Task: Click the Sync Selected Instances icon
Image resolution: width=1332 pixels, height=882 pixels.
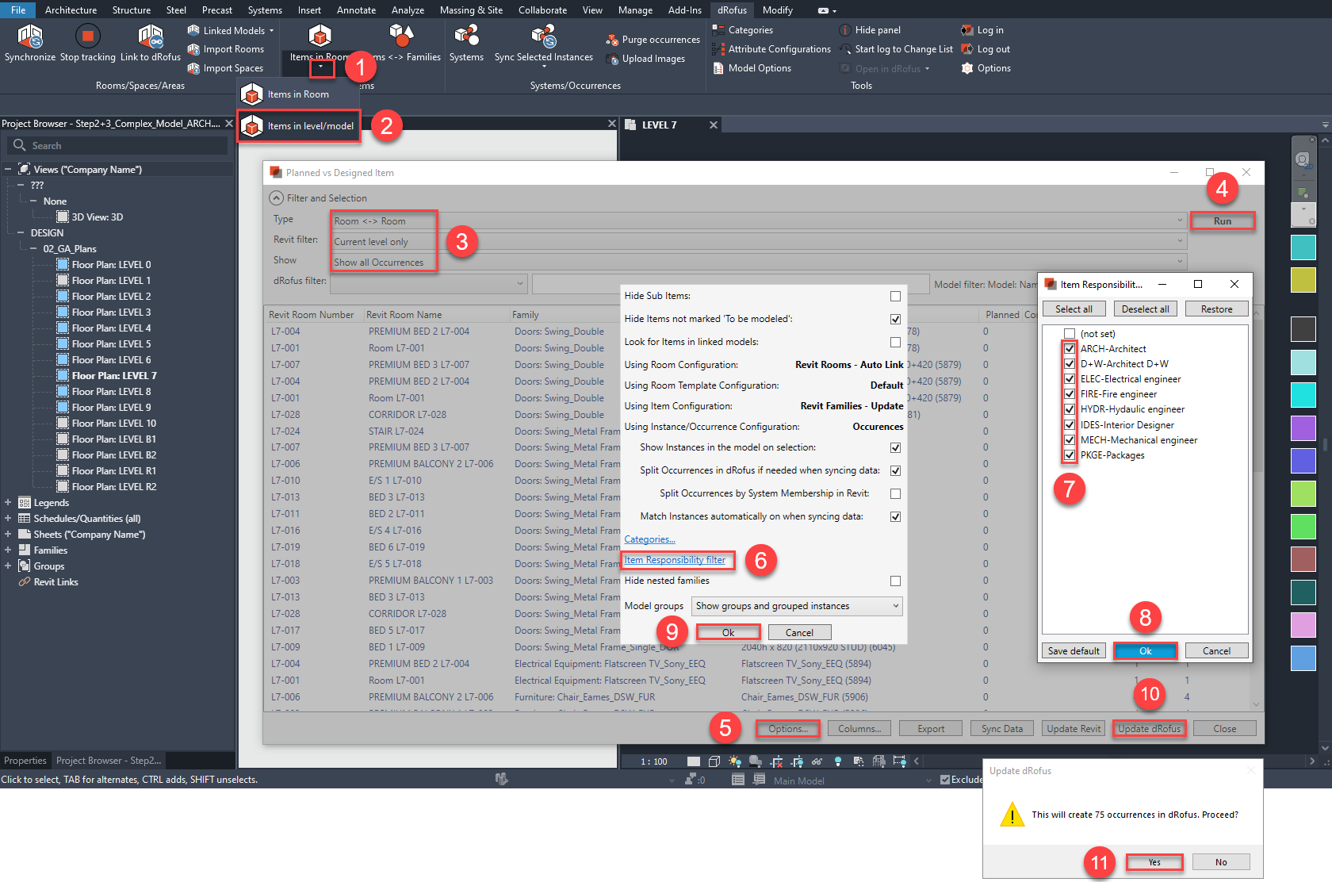Action: (x=543, y=36)
